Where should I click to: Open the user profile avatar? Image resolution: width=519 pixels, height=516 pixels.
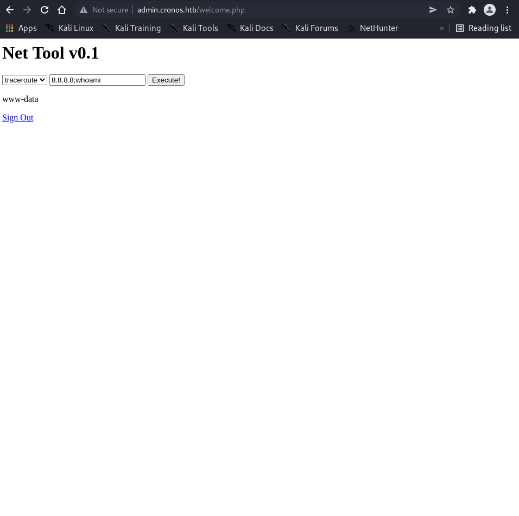click(490, 10)
